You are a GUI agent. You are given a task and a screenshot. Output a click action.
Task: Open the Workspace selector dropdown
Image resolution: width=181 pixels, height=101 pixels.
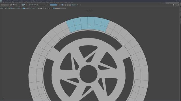tap(172, 3)
